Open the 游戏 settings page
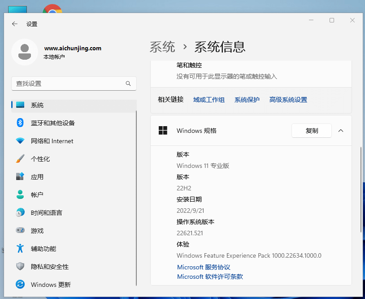Image resolution: width=365 pixels, height=299 pixels. pos(74,230)
